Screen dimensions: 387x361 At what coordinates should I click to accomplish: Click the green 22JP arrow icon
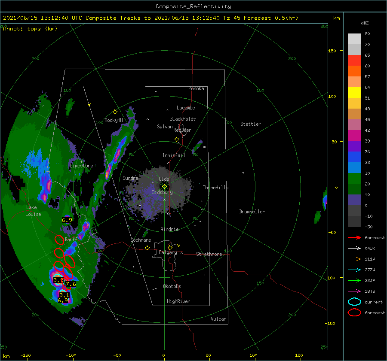[x=354, y=280]
